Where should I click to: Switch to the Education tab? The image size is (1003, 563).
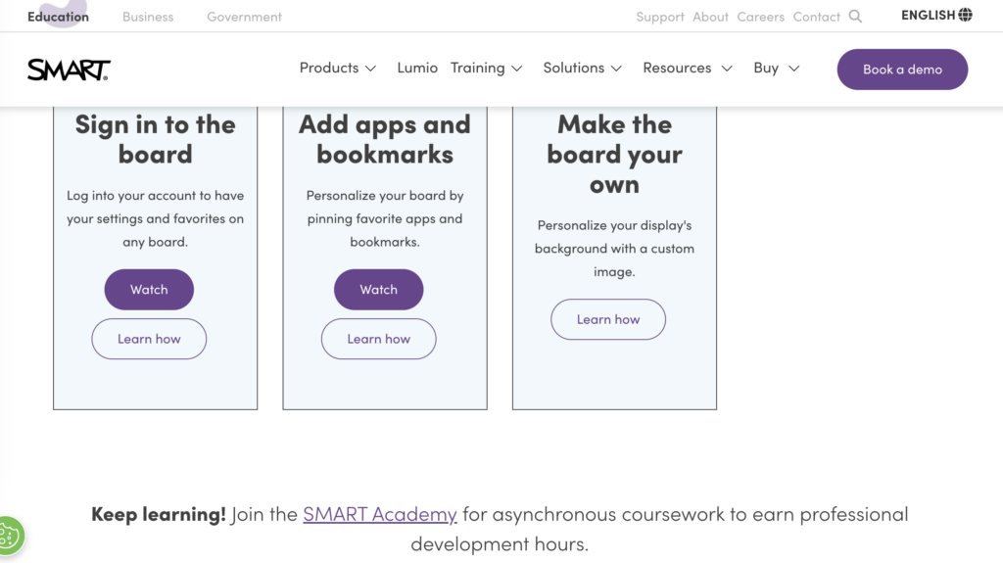[58, 17]
